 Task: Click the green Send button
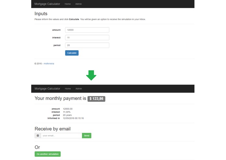point(86,136)
